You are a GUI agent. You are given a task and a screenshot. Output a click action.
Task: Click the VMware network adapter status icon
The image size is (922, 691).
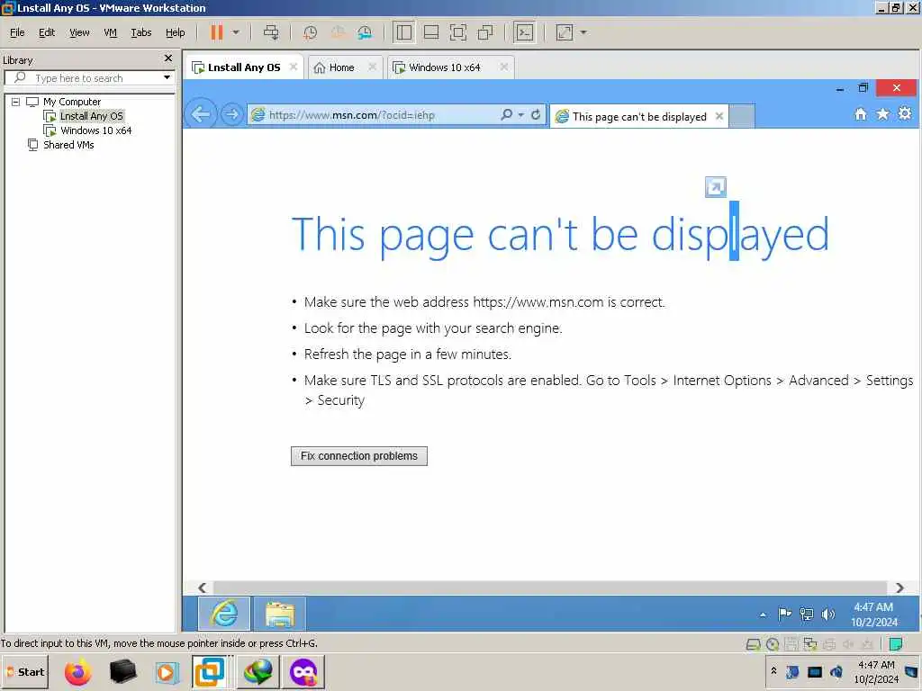810,644
